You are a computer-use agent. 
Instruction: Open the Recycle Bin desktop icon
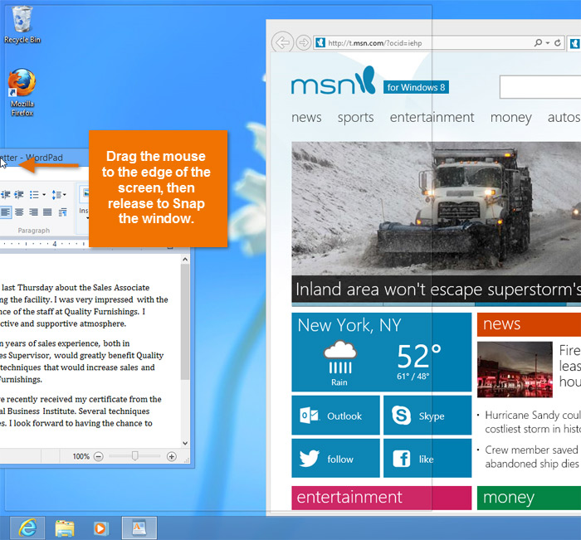[x=22, y=25]
